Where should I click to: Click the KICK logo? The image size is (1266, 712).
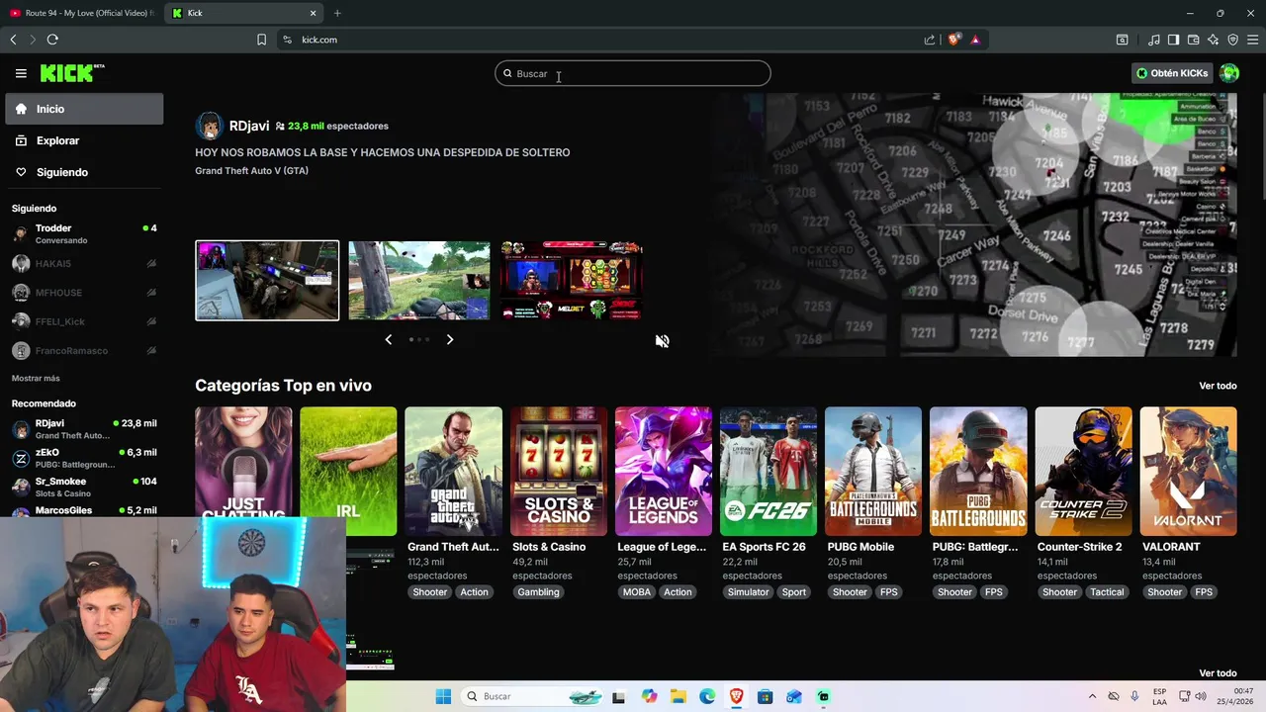[x=71, y=73]
